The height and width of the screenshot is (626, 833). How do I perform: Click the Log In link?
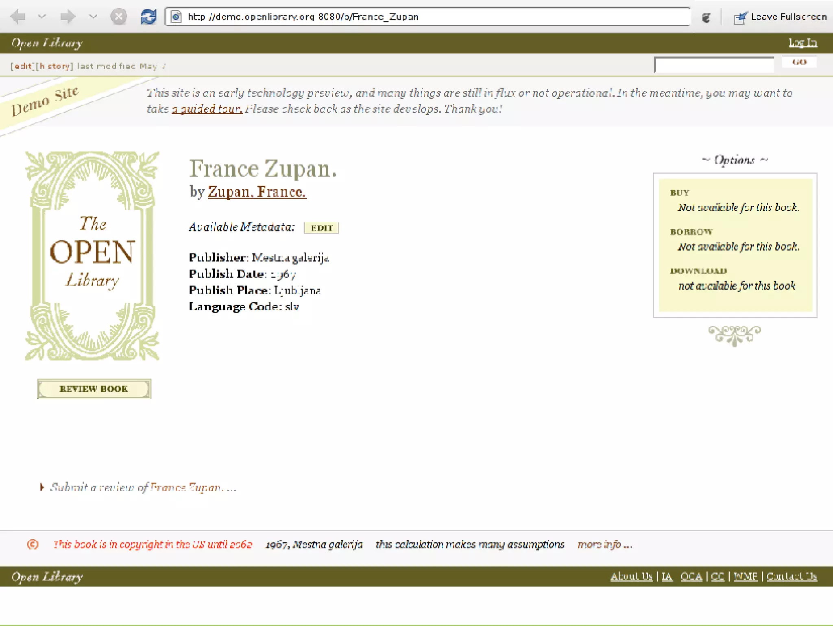[x=802, y=43]
